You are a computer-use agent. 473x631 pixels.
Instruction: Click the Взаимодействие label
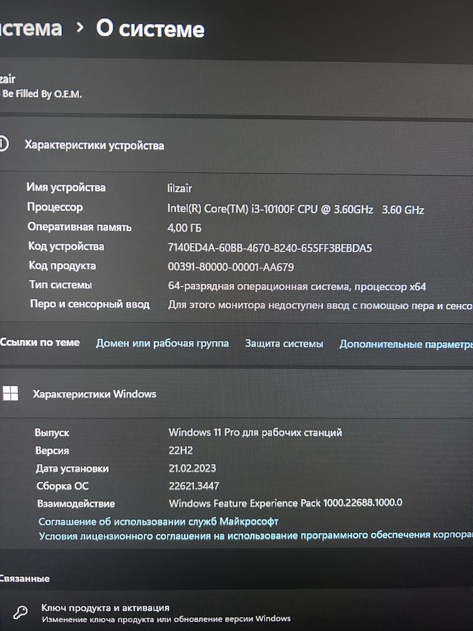(x=76, y=504)
